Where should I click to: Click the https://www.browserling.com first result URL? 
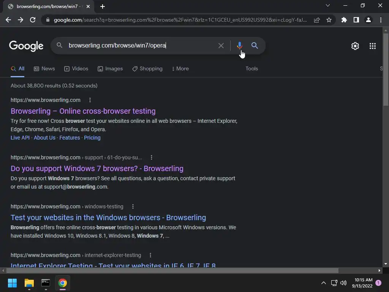coord(46,100)
